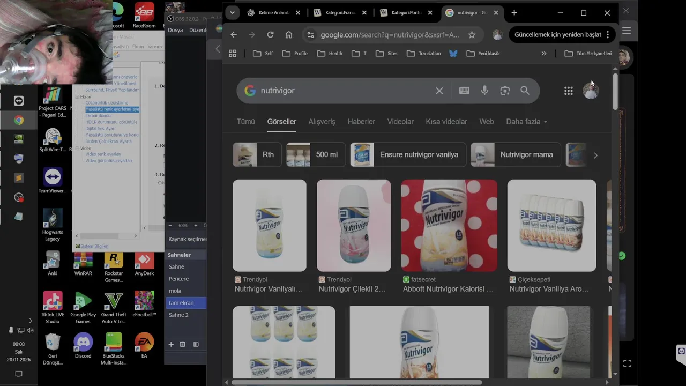Show hidden bookmarks overflow chevron

(544, 53)
